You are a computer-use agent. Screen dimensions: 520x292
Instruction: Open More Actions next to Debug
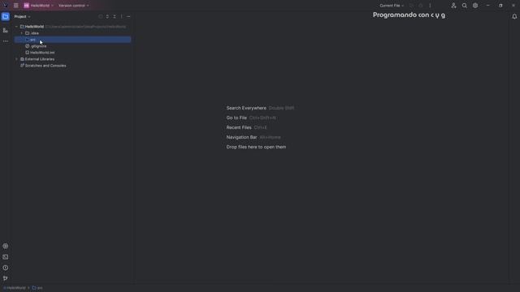click(x=430, y=6)
